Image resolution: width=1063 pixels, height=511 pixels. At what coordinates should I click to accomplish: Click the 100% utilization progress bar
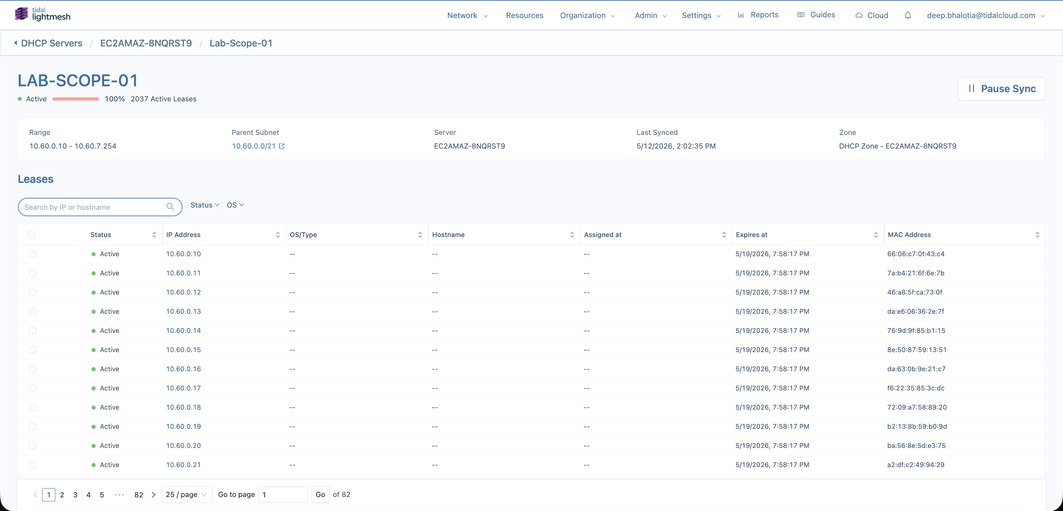tap(76, 99)
